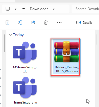This screenshot has height=107, width=99.
Task: Open the See more toolbar menu
Action: coord(59,23)
